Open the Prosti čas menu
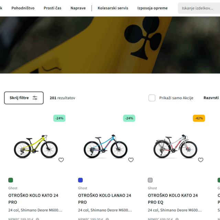The image size is (220, 220). coord(53,8)
